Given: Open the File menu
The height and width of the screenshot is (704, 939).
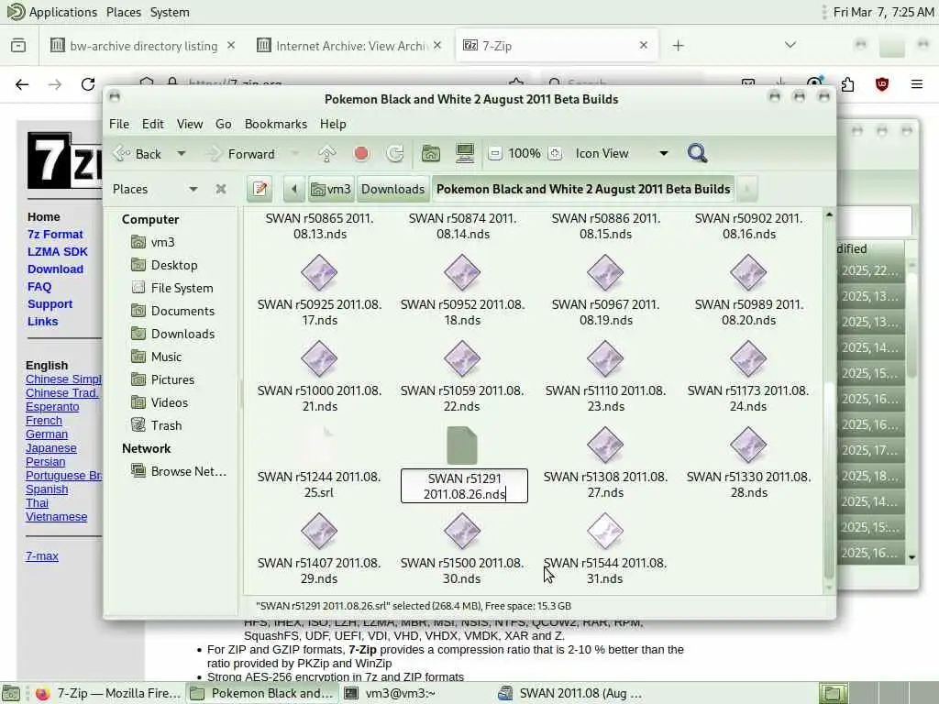Looking at the screenshot, I should [x=119, y=124].
